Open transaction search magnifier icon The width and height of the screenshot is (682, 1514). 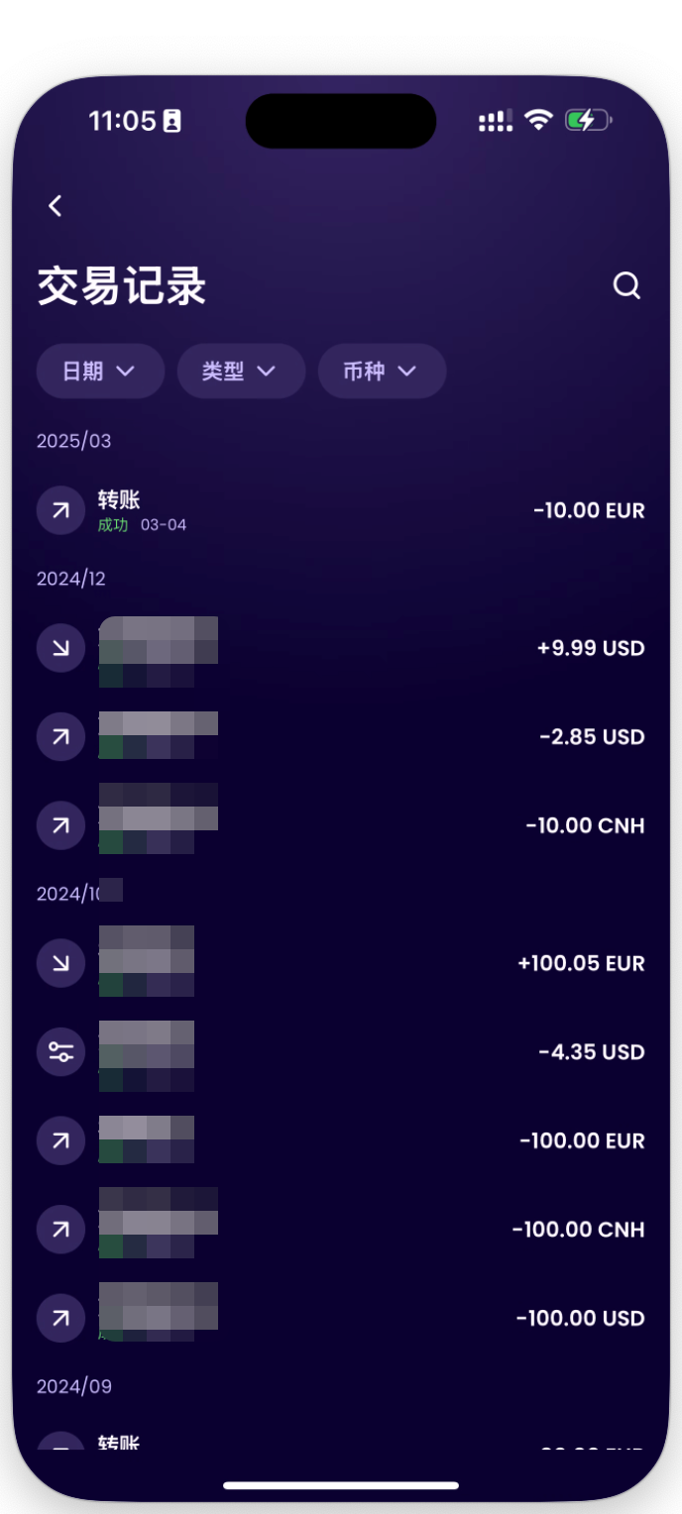(x=626, y=286)
